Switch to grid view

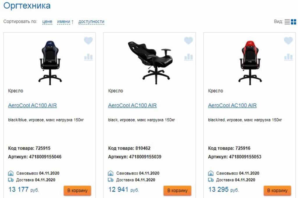click(x=293, y=22)
